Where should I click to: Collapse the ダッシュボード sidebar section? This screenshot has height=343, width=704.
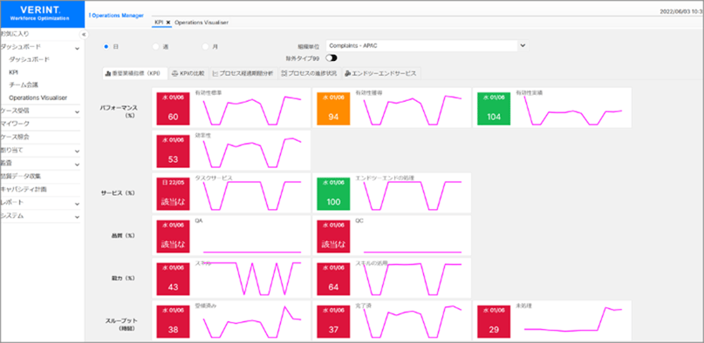coord(78,48)
